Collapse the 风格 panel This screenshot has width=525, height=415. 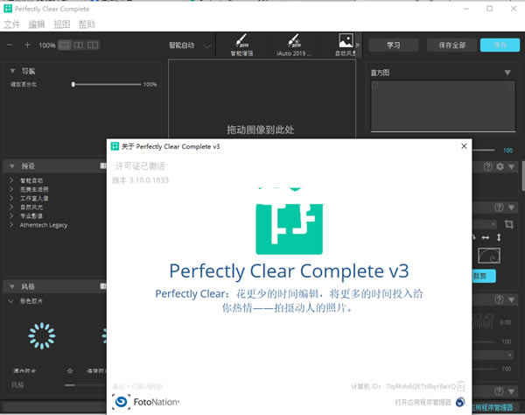point(12,286)
